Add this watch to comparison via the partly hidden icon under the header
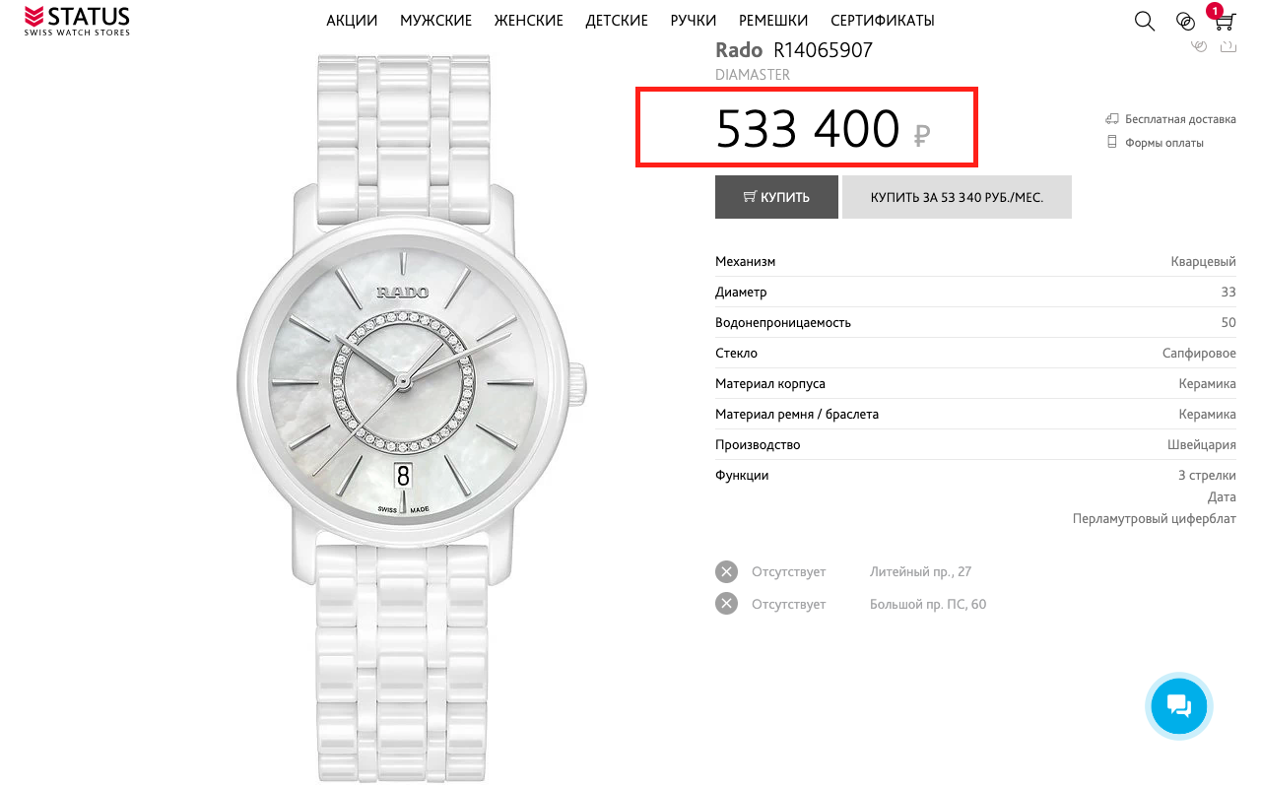Screen dimensions: 1261x788 tap(1199, 45)
